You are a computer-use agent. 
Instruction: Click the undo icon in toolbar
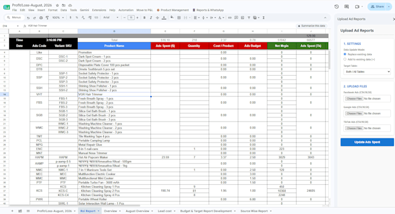(x=28, y=17)
